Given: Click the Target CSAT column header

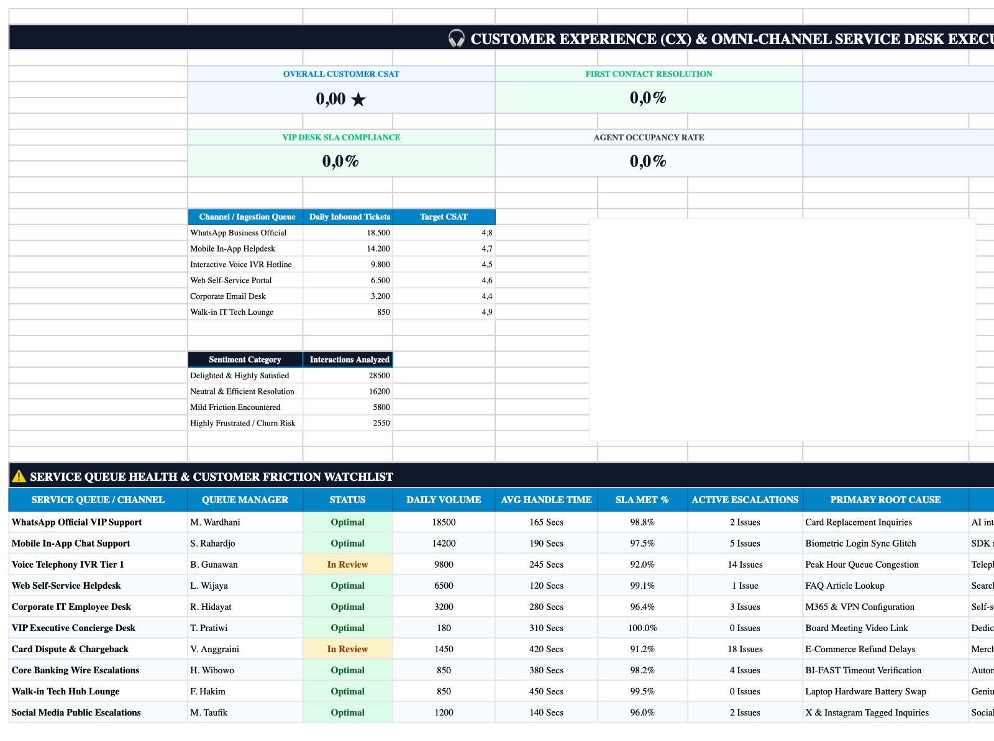Looking at the screenshot, I should (444, 217).
